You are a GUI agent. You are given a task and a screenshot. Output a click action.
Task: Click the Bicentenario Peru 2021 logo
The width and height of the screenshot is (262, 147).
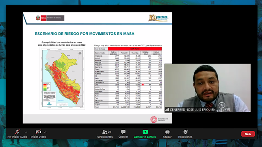coord(159,119)
